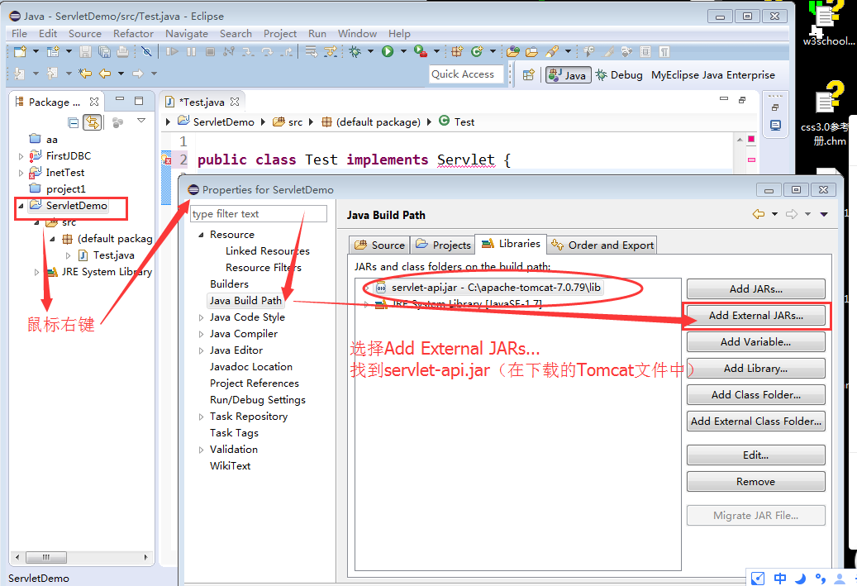Click the Search flashlight icon

552,52
